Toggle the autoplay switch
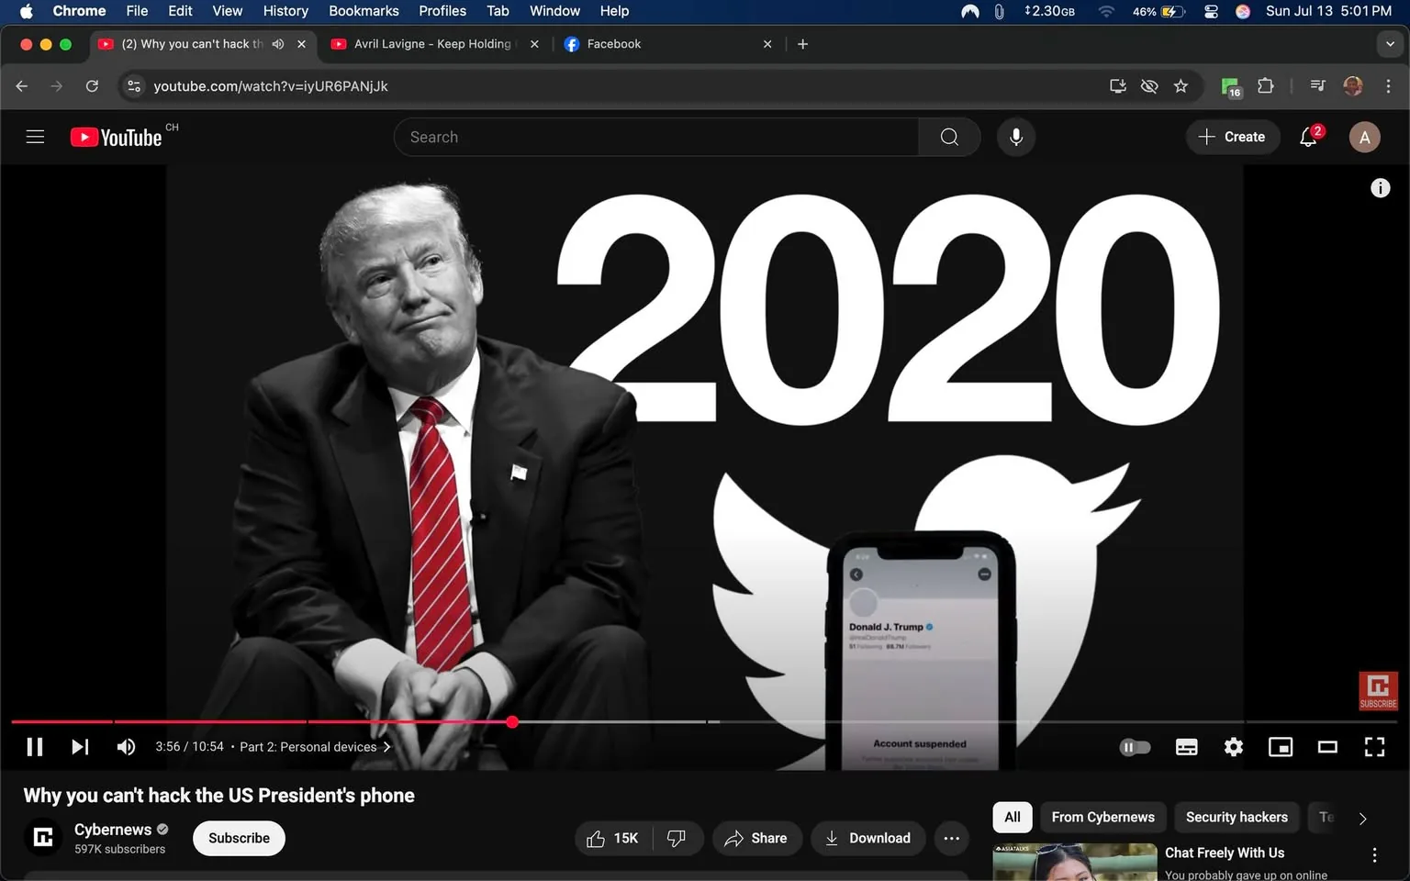The height and width of the screenshot is (881, 1410). [1135, 747]
